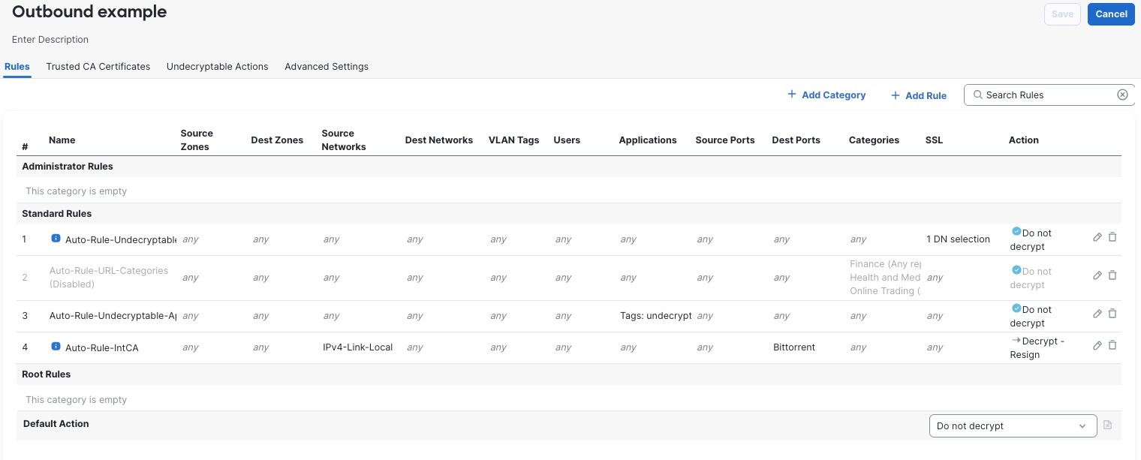Open the Undecryptable Actions tab
The height and width of the screenshot is (460, 1141).
217,66
